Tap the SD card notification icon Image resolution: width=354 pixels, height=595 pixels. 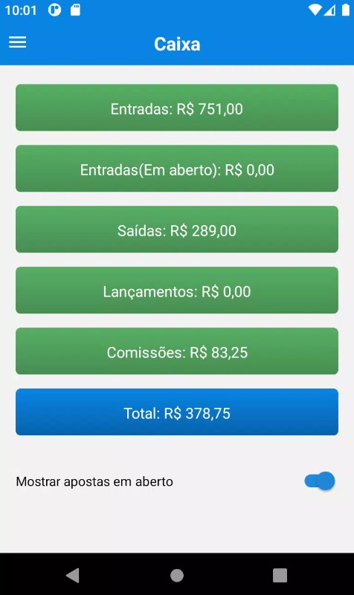(x=75, y=10)
